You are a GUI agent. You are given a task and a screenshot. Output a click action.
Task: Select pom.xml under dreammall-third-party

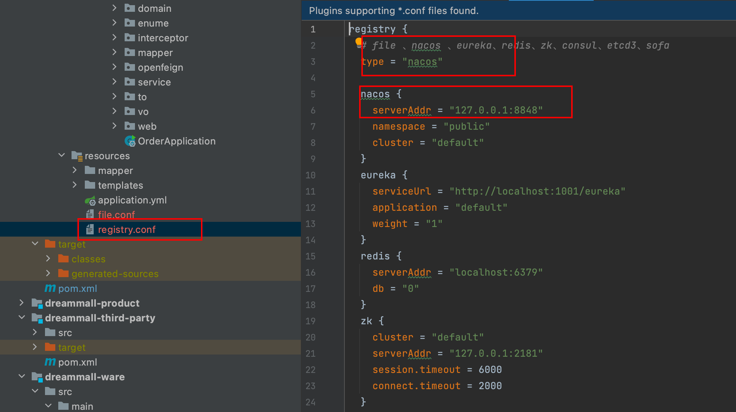77,362
